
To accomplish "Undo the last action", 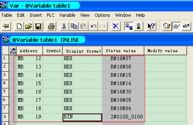I will [93, 26].
